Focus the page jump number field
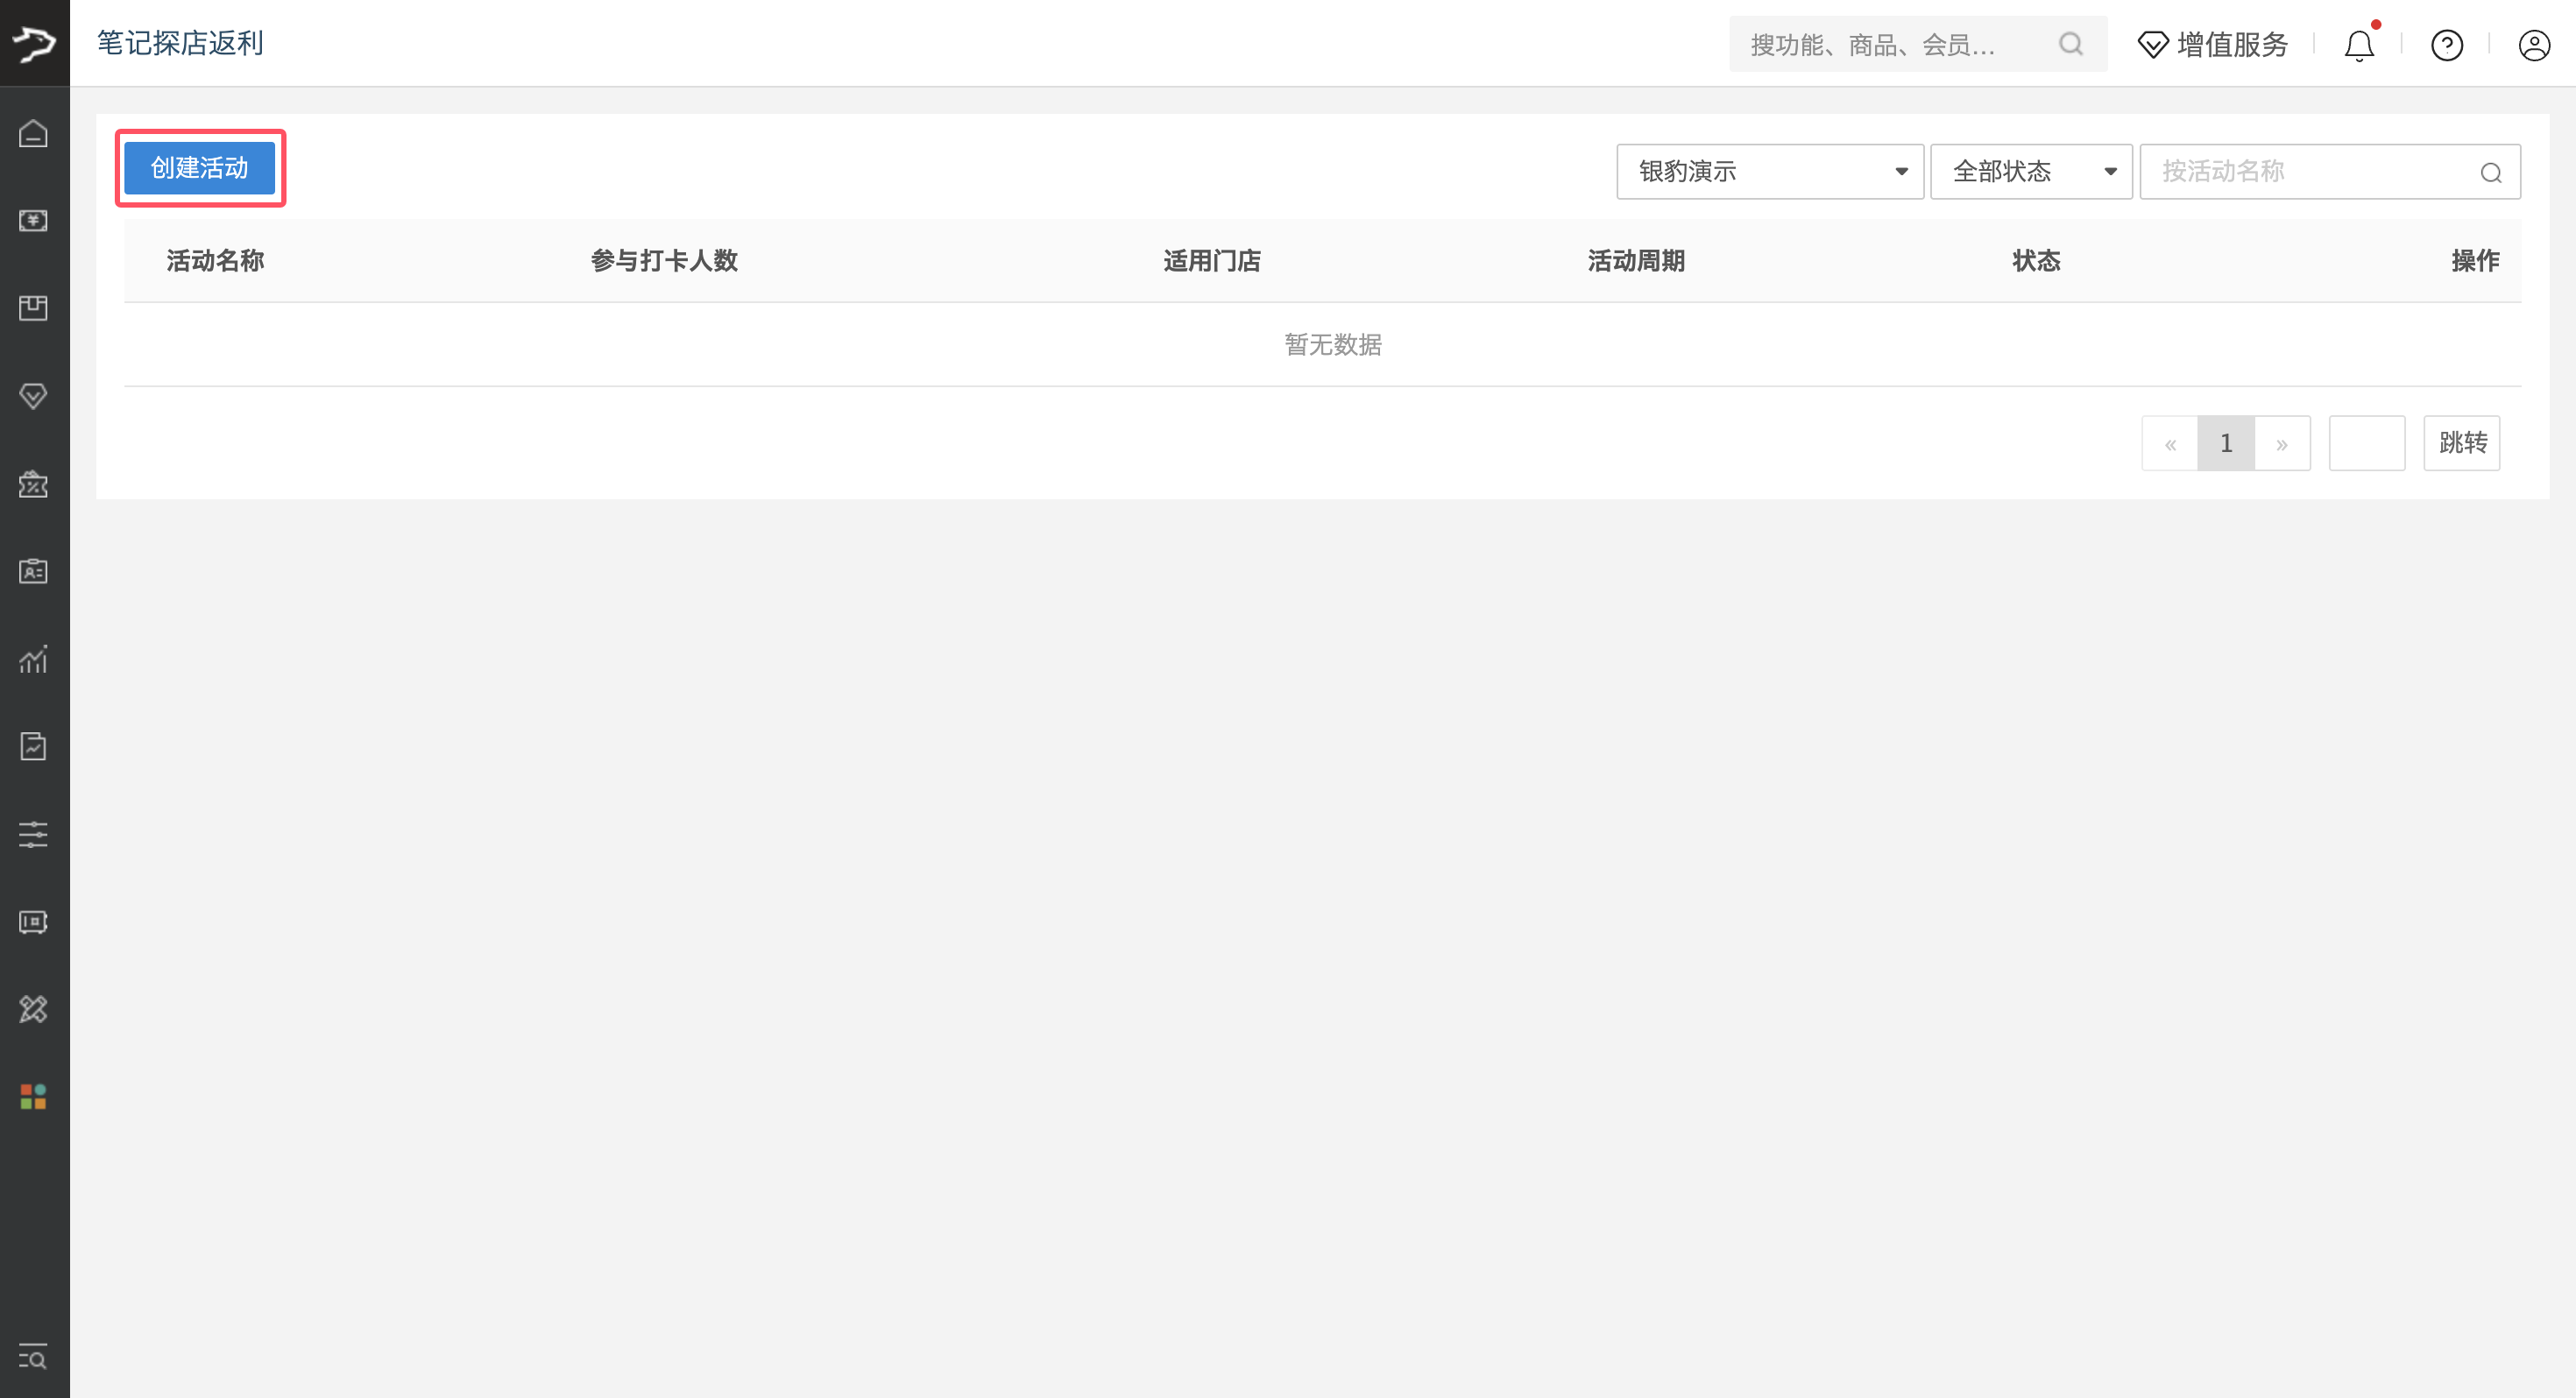 coord(2367,443)
